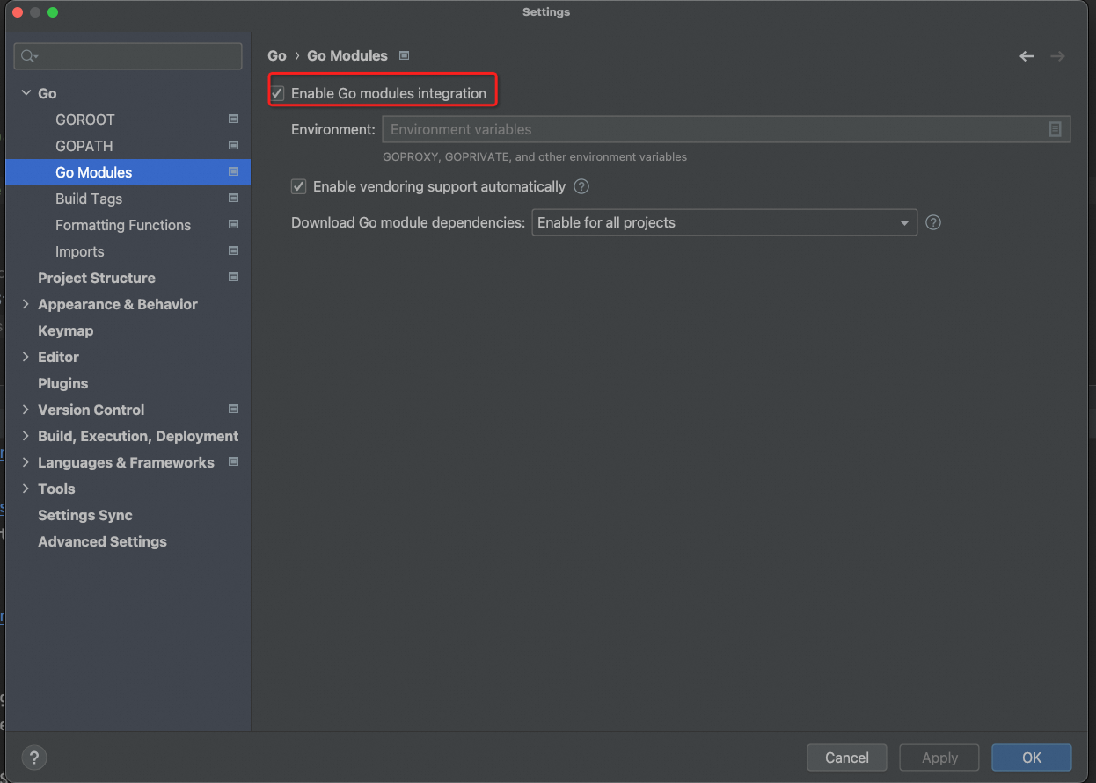Viewport: 1096px width, 783px height.
Task: Click the back navigation arrow
Action: pos(1027,56)
